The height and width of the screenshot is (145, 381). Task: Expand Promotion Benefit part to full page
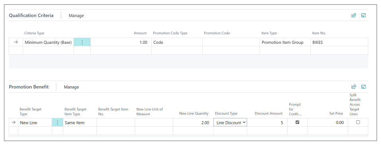364,87
